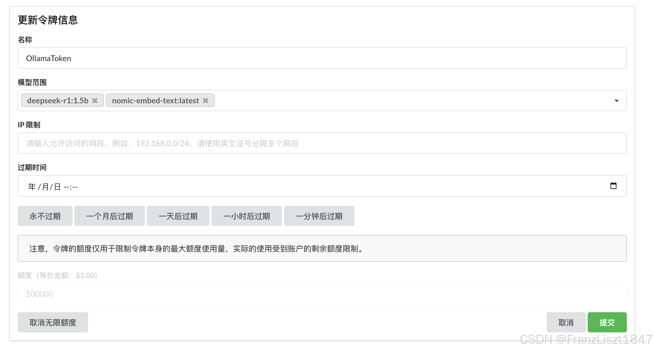Image resolution: width=654 pixels, height=350 pixels.
Task: Submit form with green 提交 button
Action: coord(607,323)
